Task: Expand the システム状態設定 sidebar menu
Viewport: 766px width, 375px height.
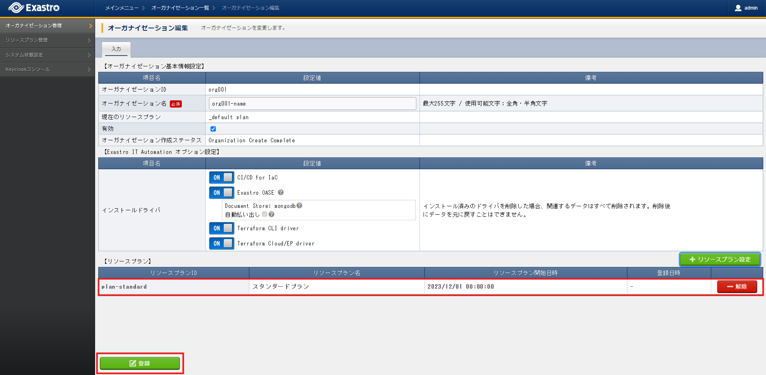Action: (47, 55)
